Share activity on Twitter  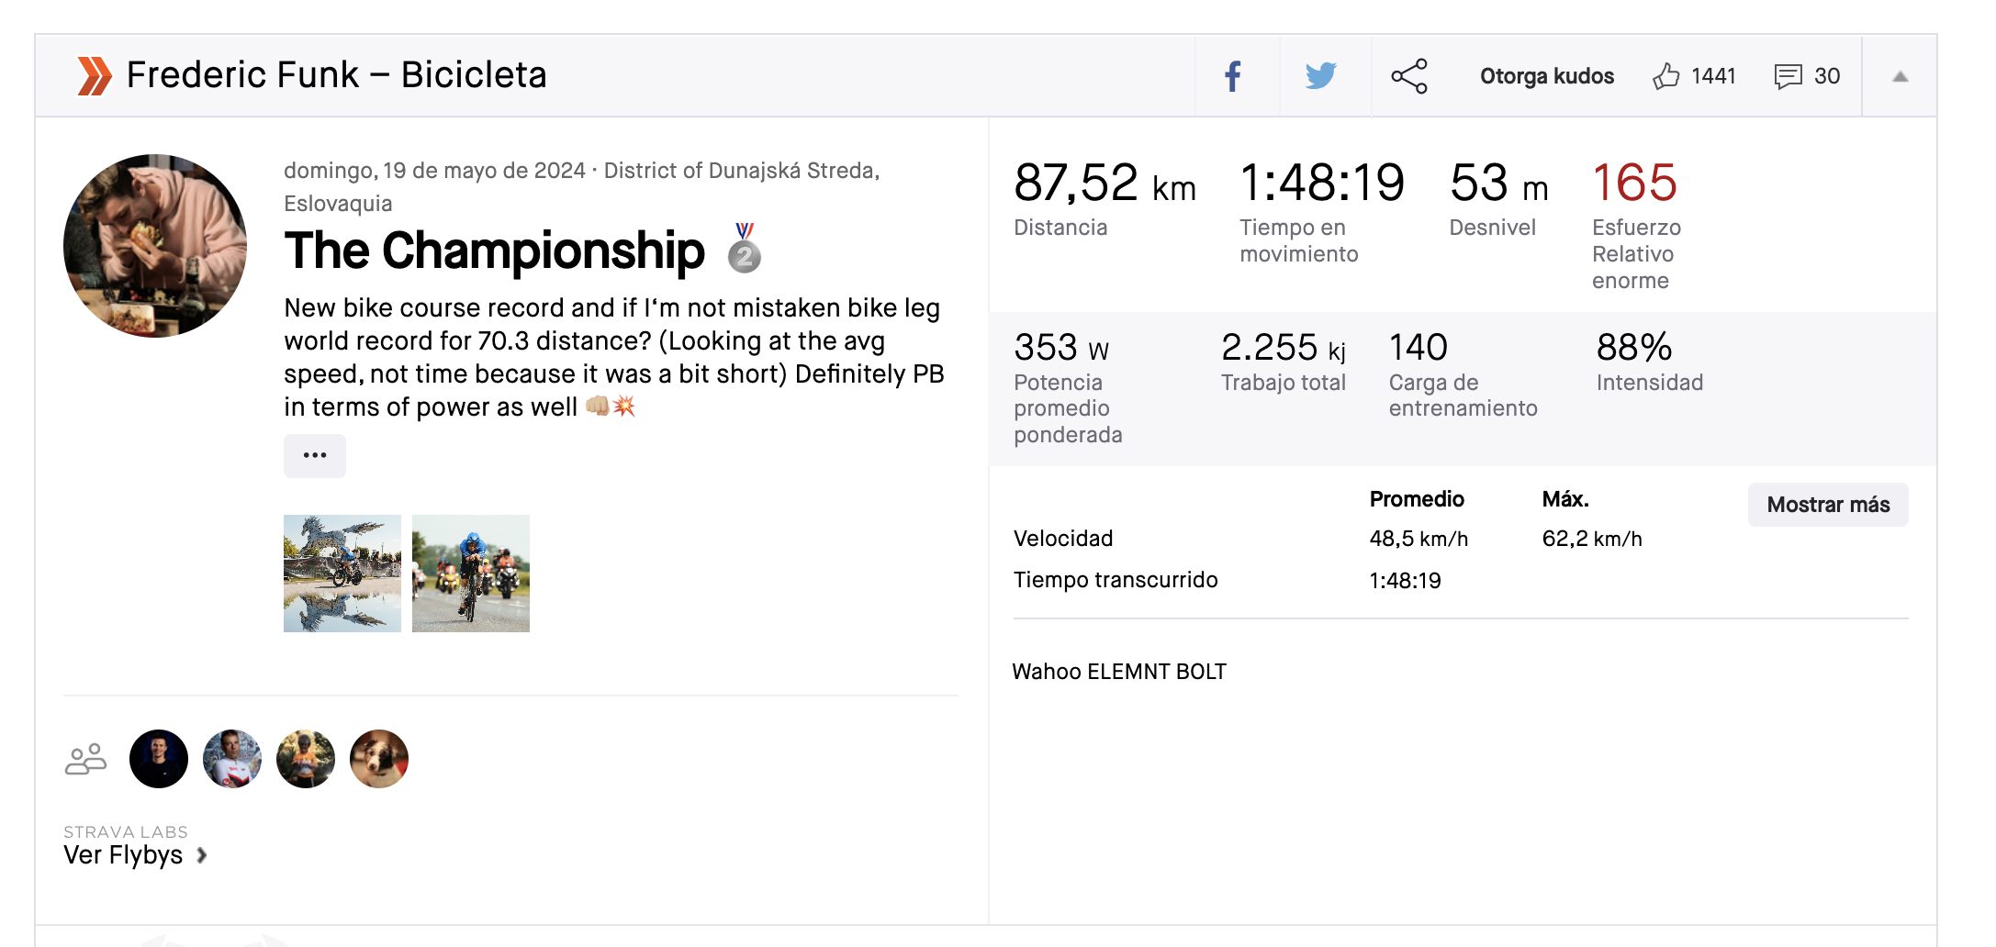pyautogui.click(x=1320, y=76)
